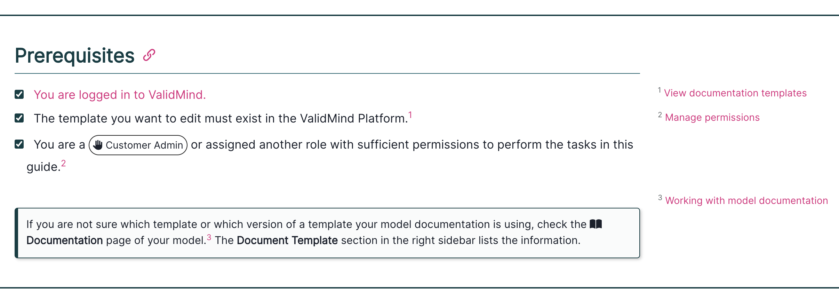This screenshot has width=839, height=300.
Task: Click footnote 1 superscript after "ValidMind Platform."
Action: click(x=410, y=115)
